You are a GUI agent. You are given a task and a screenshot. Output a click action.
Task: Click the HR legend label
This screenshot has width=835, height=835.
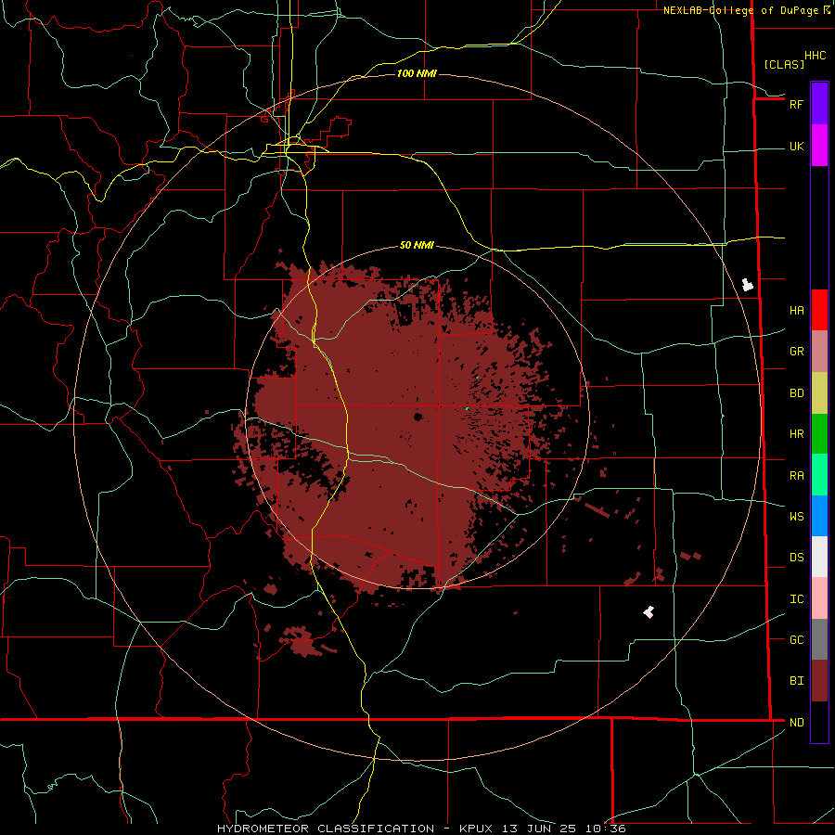796,434
